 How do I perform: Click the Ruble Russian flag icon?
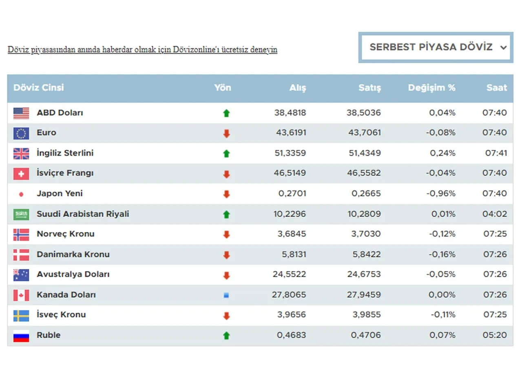21,336
